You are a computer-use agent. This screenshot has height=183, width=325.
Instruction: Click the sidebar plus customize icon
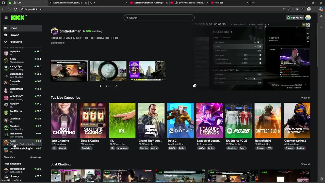point(321,27)
